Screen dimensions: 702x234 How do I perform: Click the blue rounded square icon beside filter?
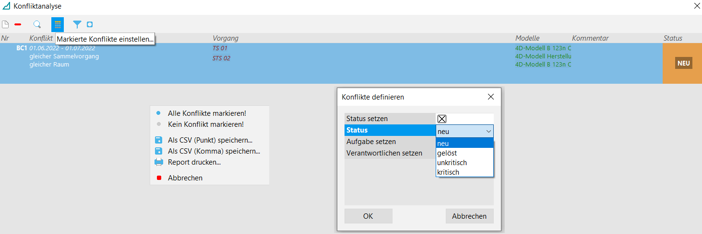pos(89,24)
